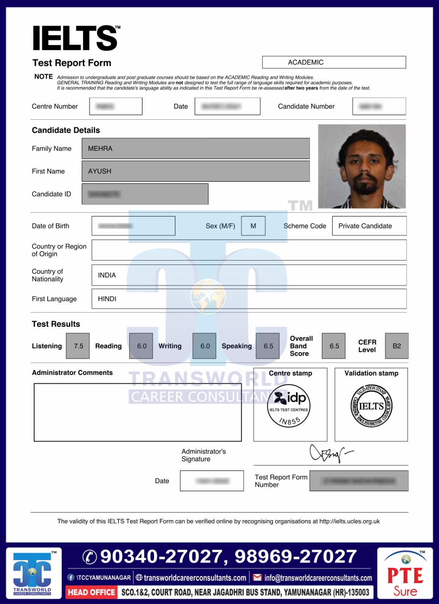This screenshot has height=604, width=439.
Task: Click the IDP IELTS Test Centres stamp
Action: [289, 406]
